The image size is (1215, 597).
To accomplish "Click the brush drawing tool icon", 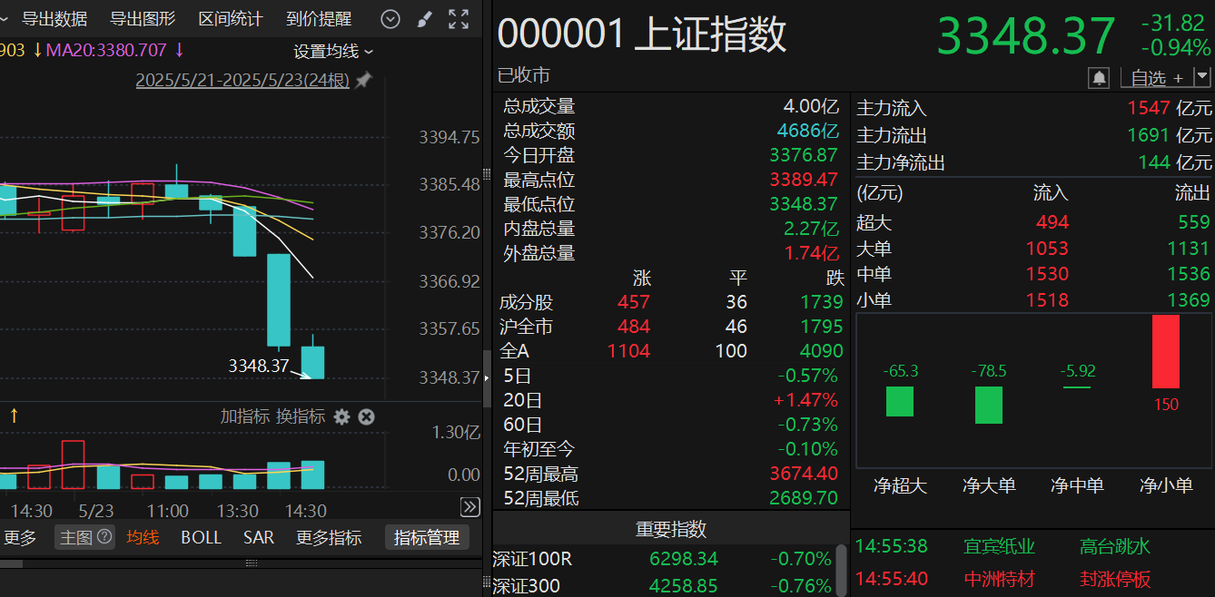I will [x=423, y=18].
